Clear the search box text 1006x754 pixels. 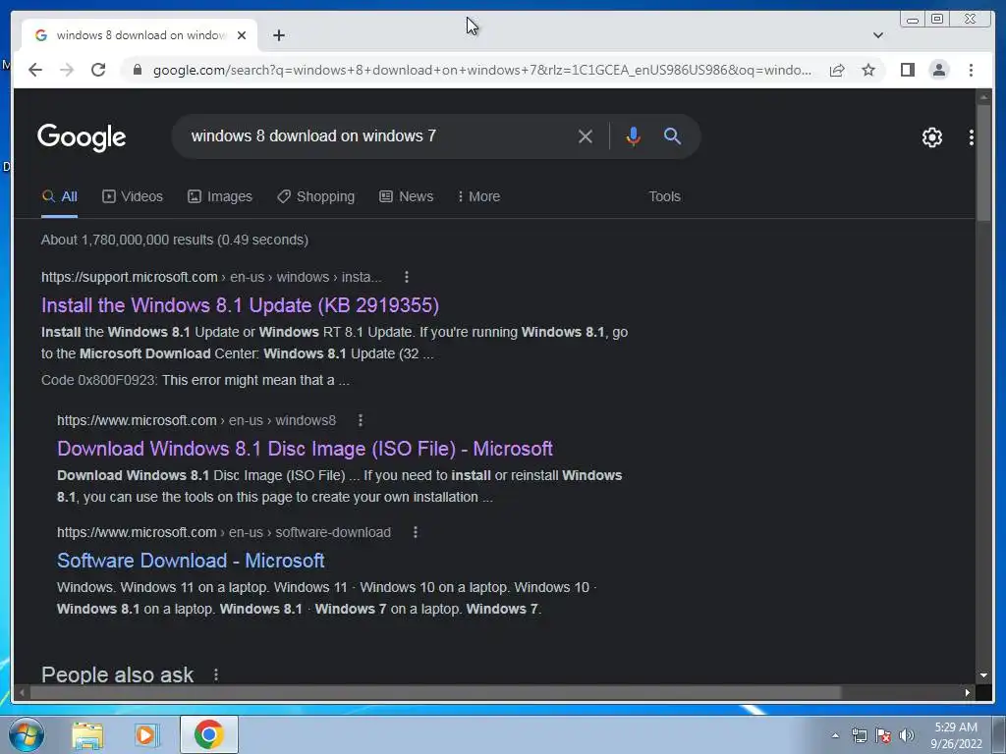[585, 135]
